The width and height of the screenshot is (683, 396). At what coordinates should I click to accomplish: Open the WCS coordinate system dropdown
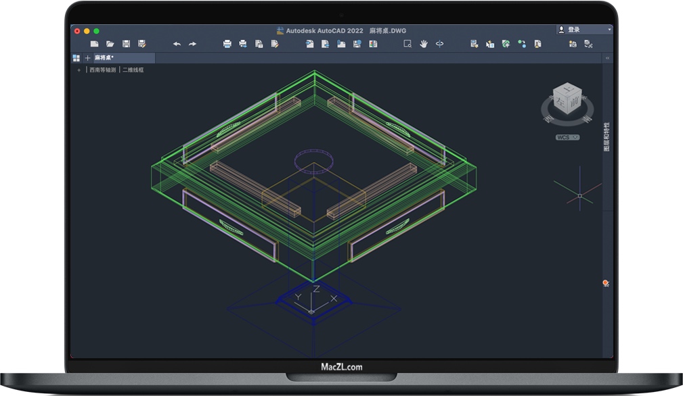click(x=567, y=137)
